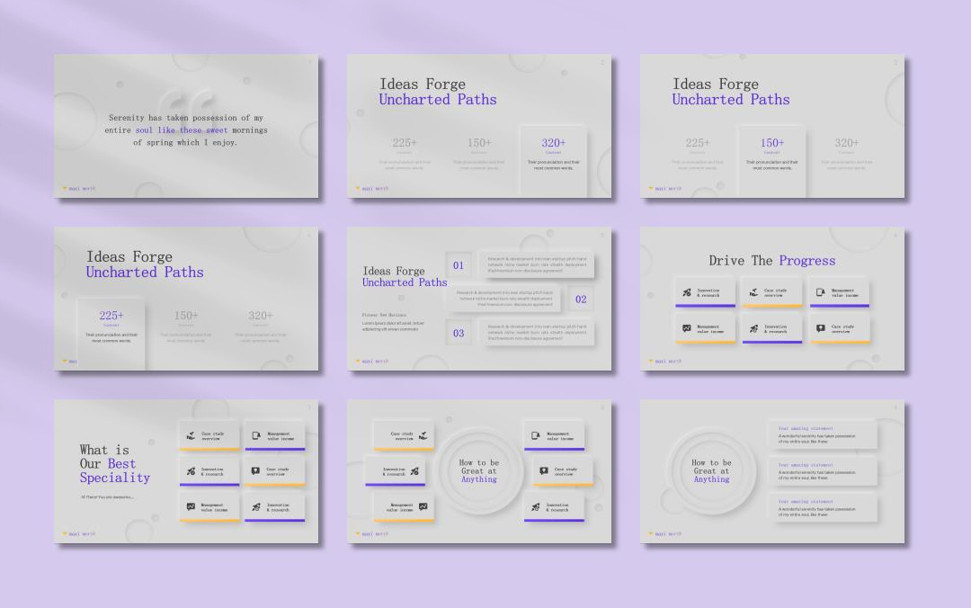Click the speech bubble icon on the bottom-right Drive The Progress card

(820, 329)
